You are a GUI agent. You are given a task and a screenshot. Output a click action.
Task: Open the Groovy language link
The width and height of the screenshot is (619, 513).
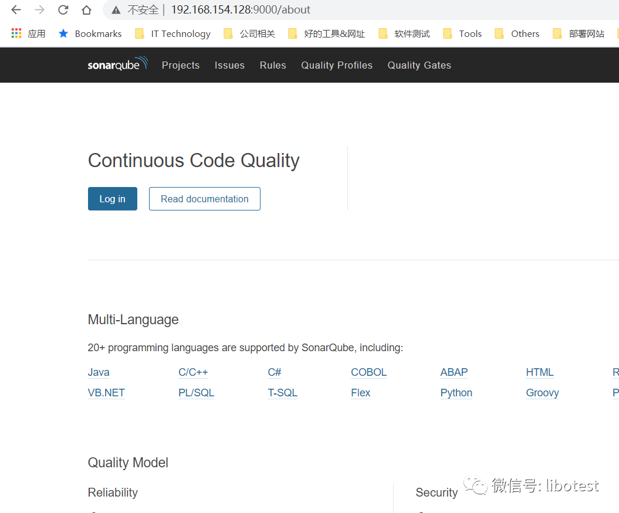tap(542, 393)
